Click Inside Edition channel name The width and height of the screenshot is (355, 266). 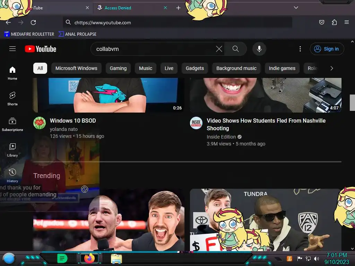point(221,137)
